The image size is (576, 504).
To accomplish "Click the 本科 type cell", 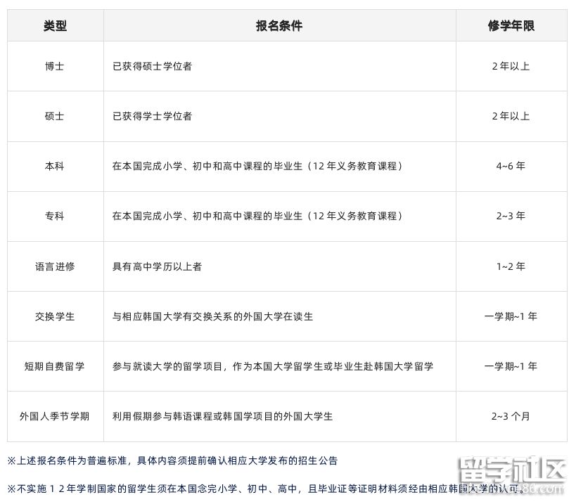I will point(55,167).
